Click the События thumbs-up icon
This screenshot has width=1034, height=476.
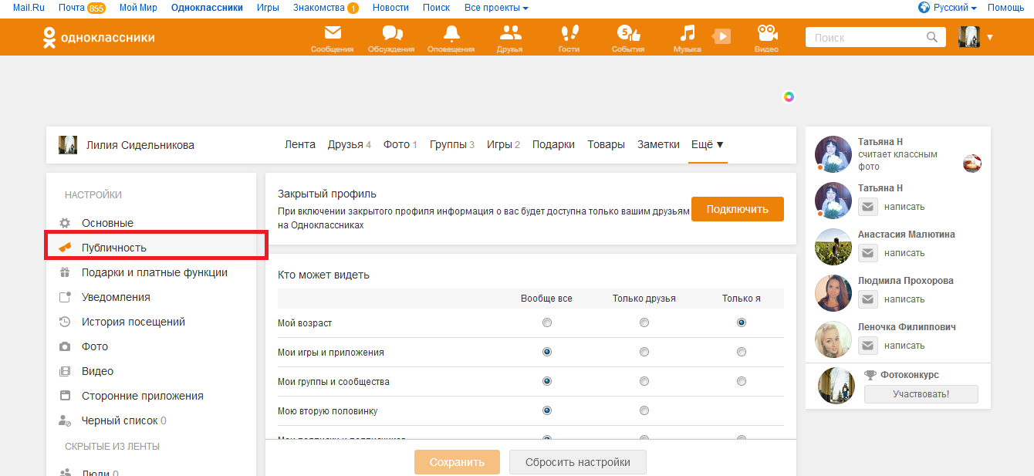627,34
